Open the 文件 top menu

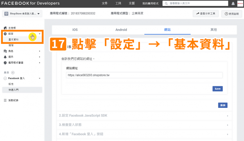point(105,3)
